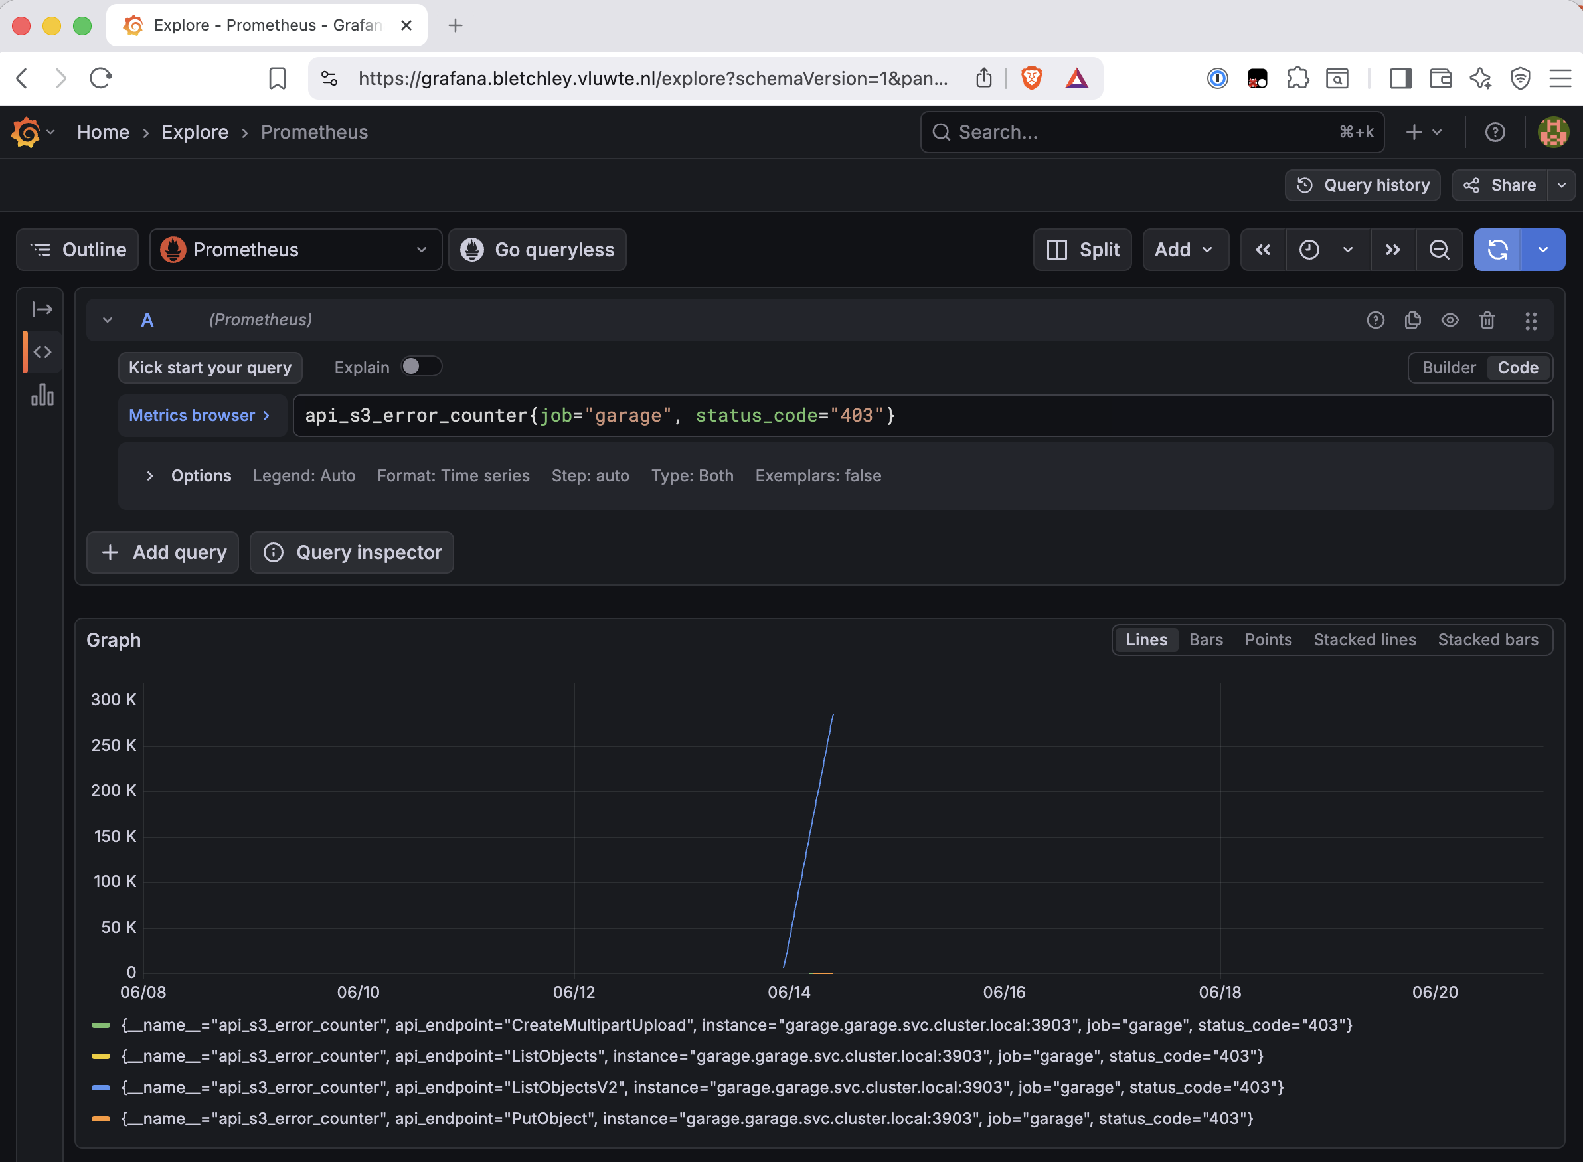Click the Share button
The width and height of the screenshot is (1583, 1162).
click(1499, 185)
